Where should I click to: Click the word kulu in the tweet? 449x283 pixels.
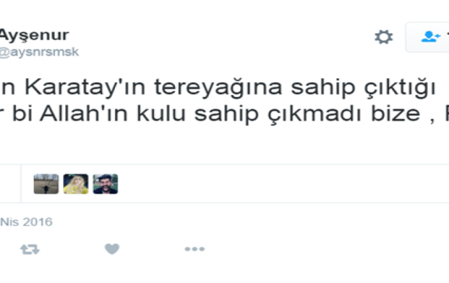pos(161,113)
